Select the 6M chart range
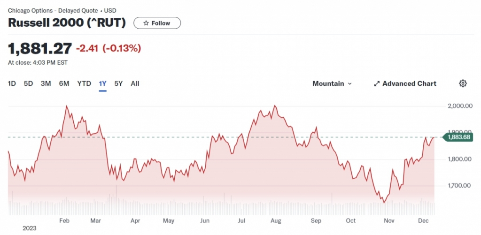The width and height of the screenshot is (481, 235). coord(64,83)
